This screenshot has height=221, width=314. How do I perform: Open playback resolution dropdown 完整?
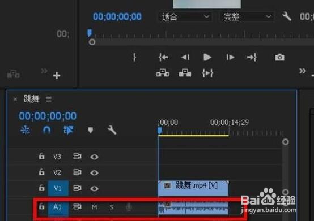[248, 17]
